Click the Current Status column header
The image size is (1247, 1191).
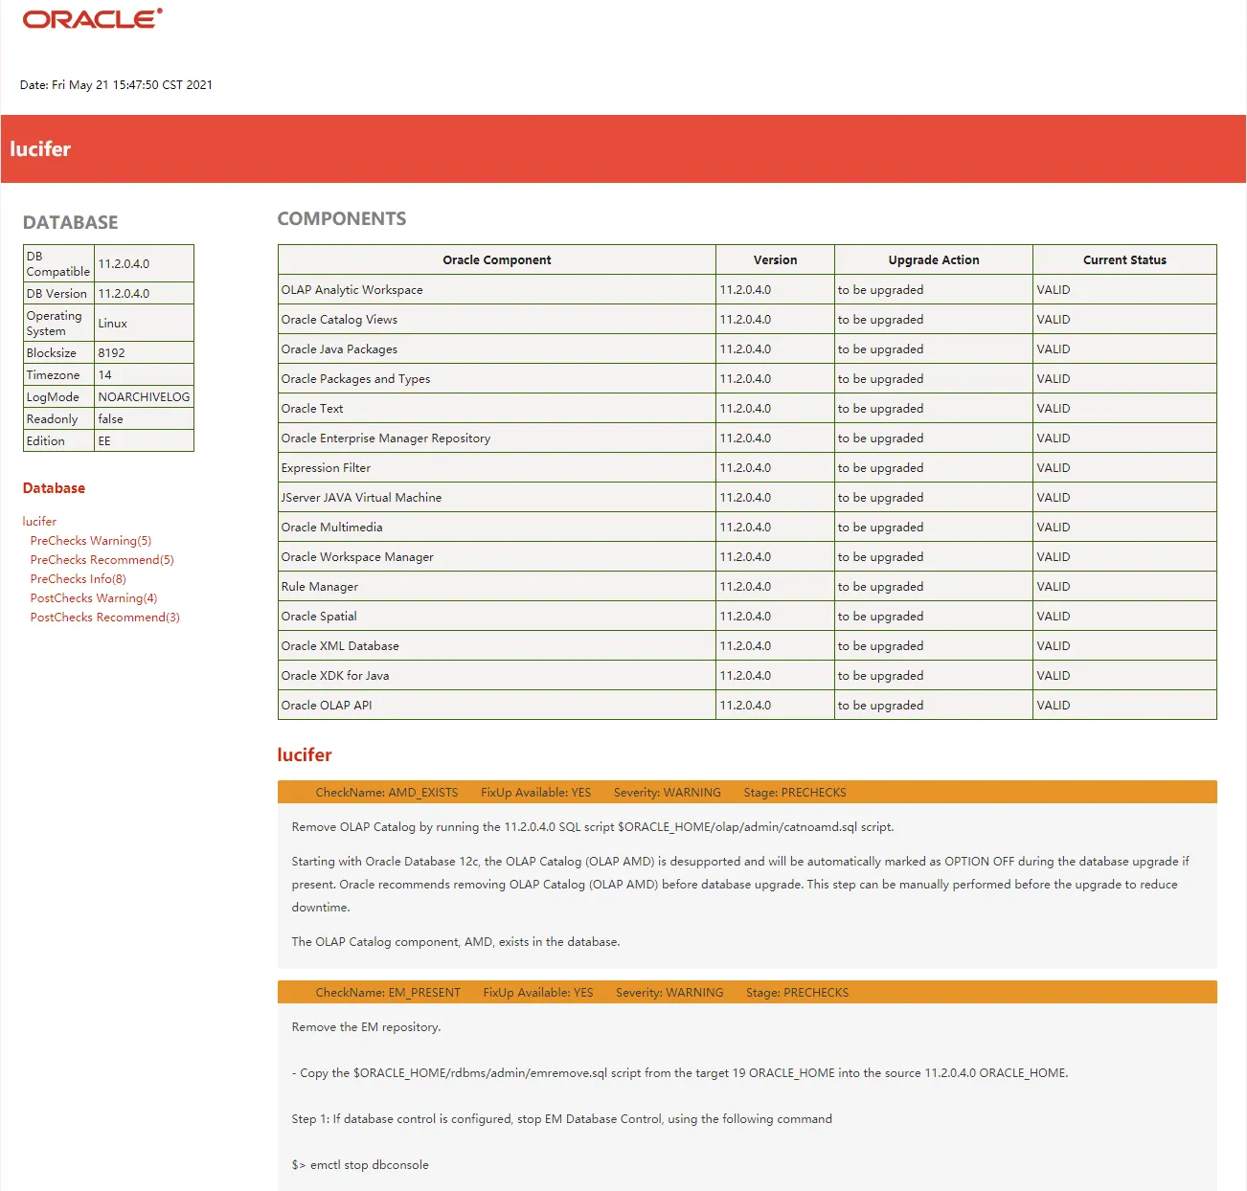click(1123, 259)
